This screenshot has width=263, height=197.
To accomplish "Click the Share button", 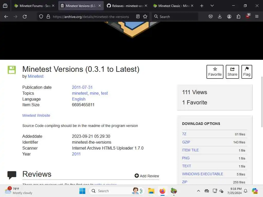I will (232, 72).
